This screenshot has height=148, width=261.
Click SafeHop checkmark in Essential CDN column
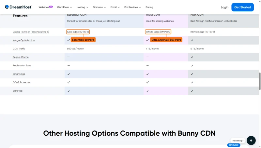coord(69,91)
